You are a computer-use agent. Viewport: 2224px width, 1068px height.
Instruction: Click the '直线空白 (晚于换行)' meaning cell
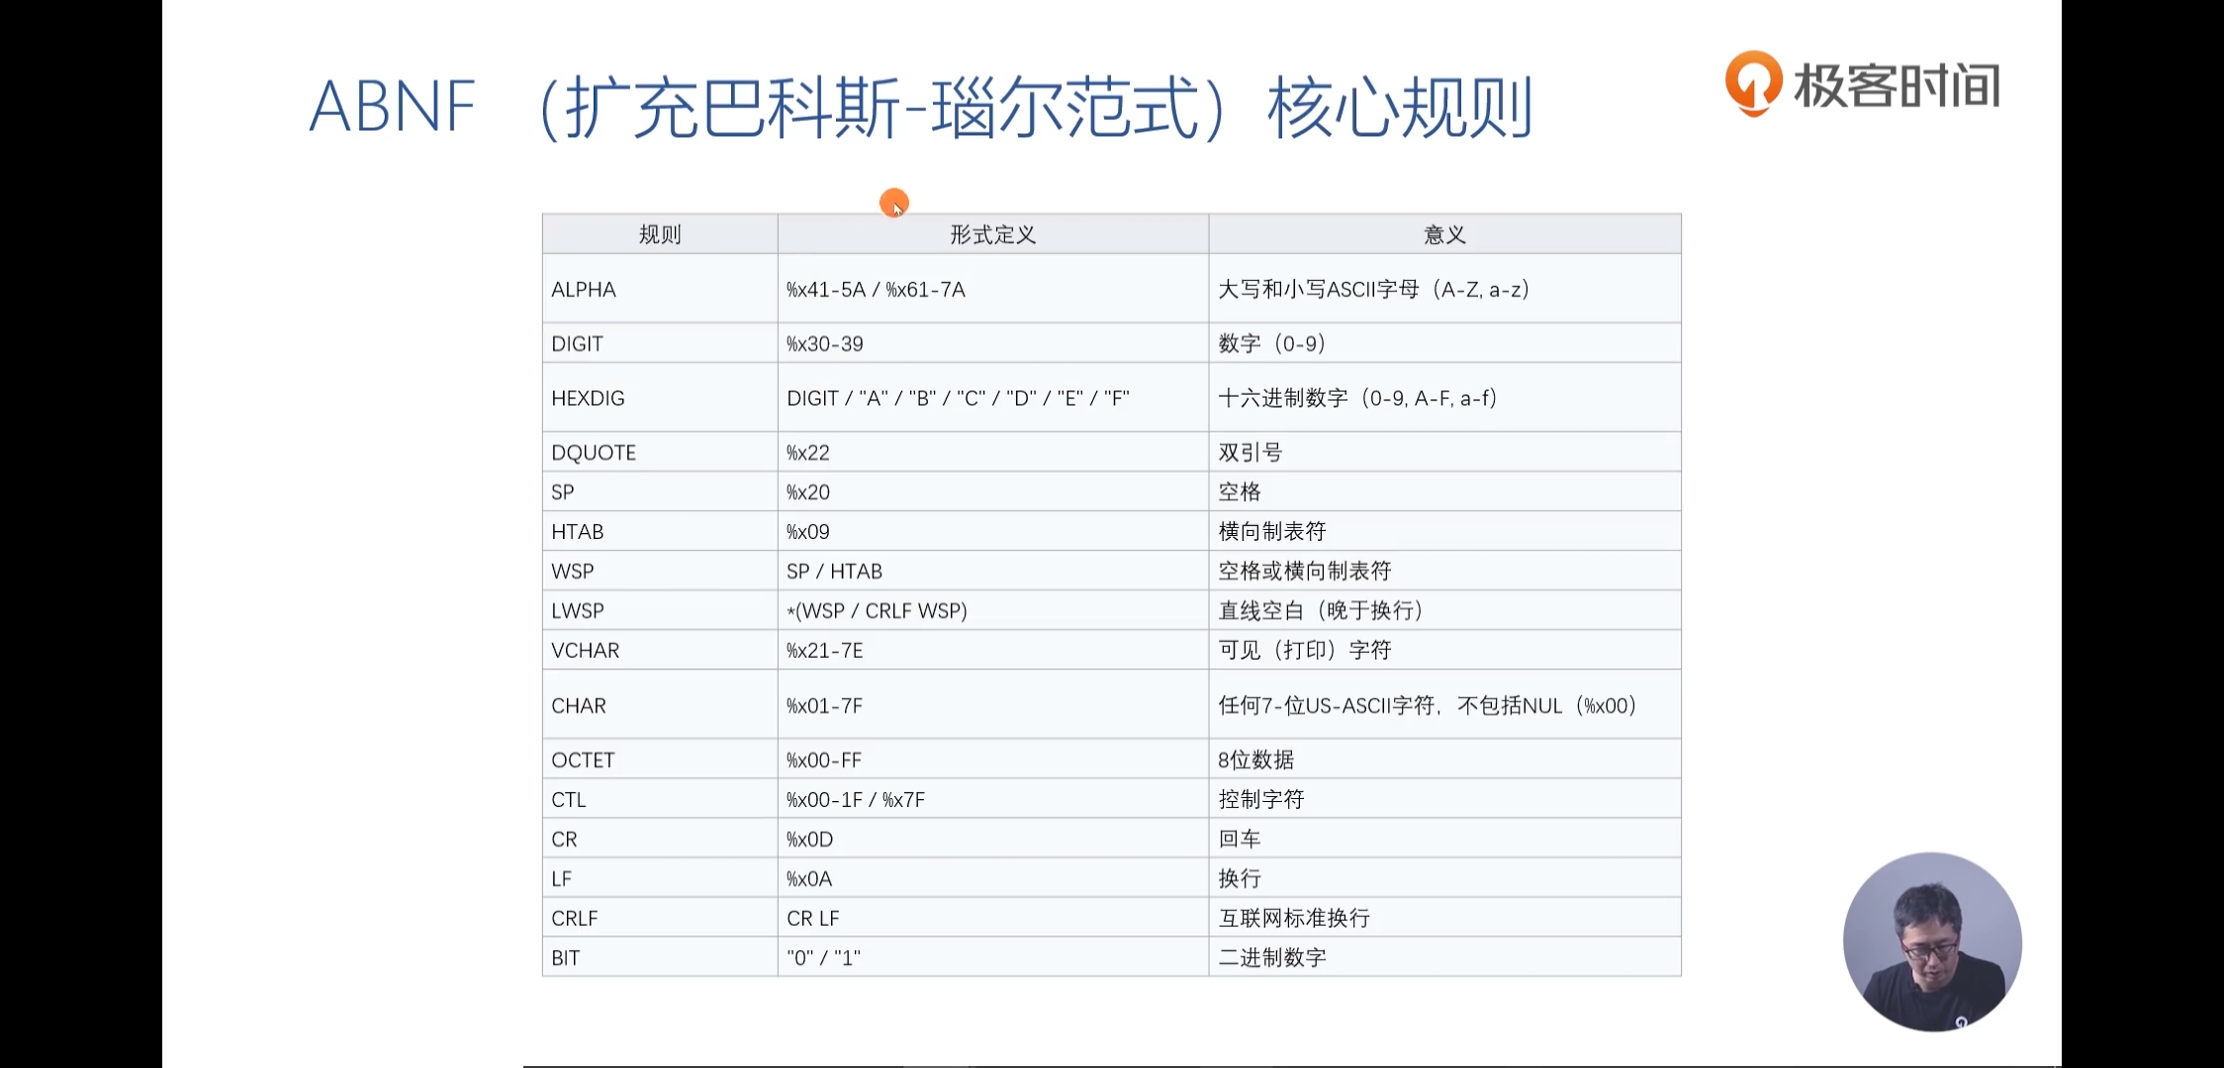pyautogui.click(x=1444, y=610)
